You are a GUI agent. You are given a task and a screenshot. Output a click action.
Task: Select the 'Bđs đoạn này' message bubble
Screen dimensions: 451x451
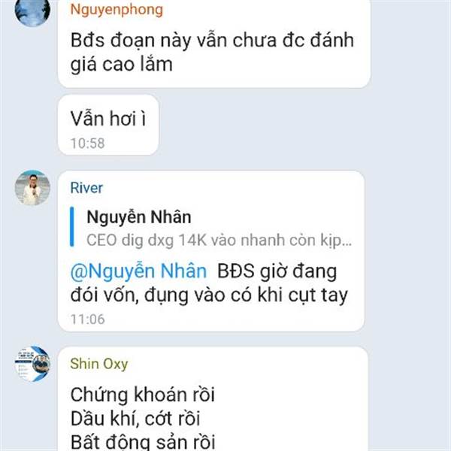[x=213, y=44]
